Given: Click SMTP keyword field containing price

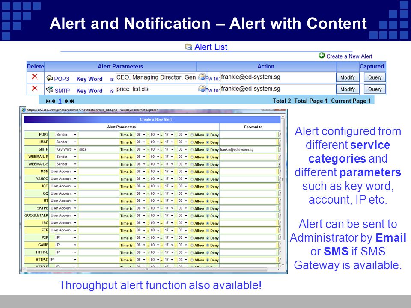Looking at the screenshot, I should [x=98, y=149].
